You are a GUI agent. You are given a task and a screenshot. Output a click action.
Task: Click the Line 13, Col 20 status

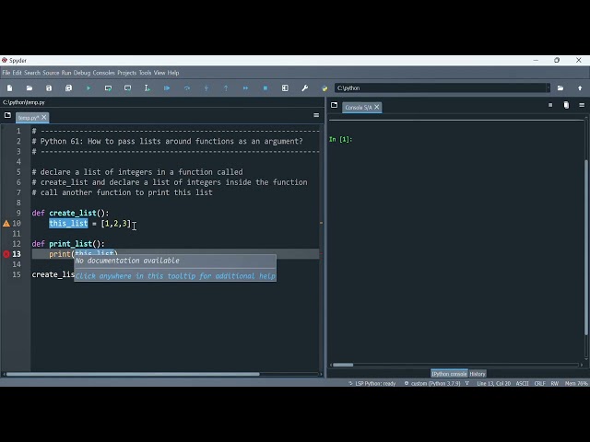coord(494,383)
